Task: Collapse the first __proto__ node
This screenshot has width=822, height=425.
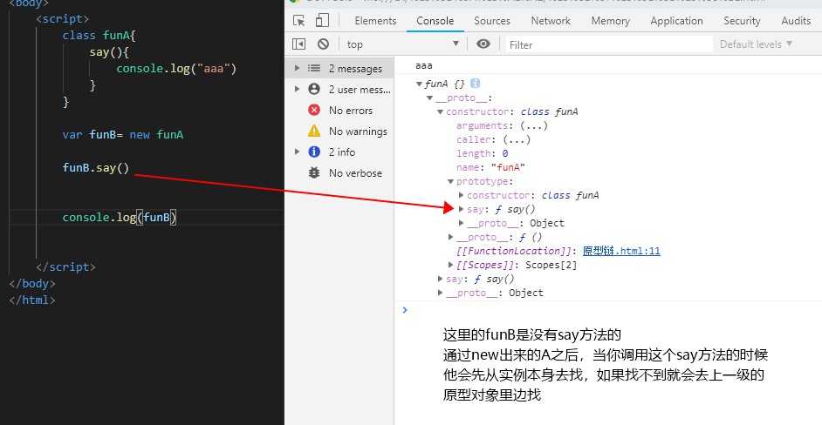Action: tap(429, 98)
